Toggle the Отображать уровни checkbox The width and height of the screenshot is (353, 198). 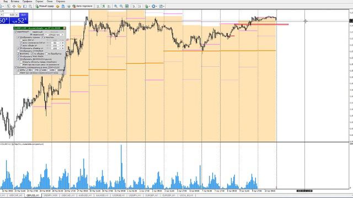coord(18,37)
